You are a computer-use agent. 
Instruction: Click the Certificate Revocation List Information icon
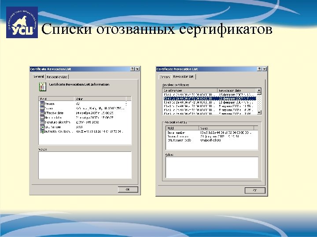[x=43, y=87]
